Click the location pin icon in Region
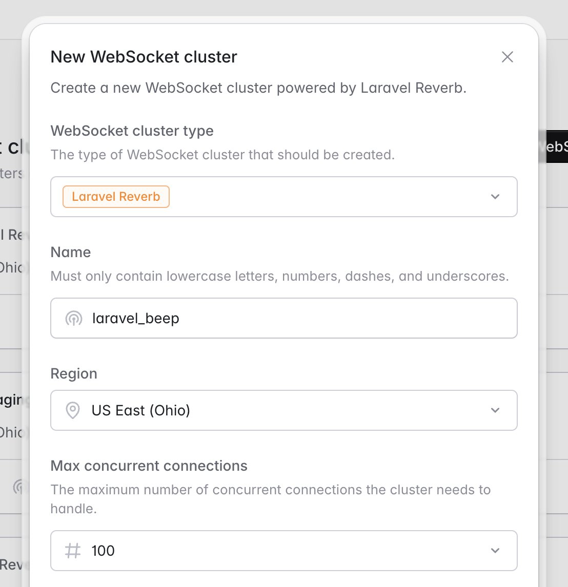Screen dimensions: 568x587 73,410
